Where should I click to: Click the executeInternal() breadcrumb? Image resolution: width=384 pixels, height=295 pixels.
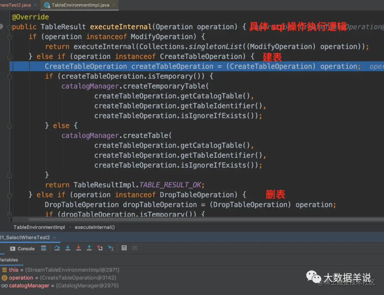click(95, 227)
